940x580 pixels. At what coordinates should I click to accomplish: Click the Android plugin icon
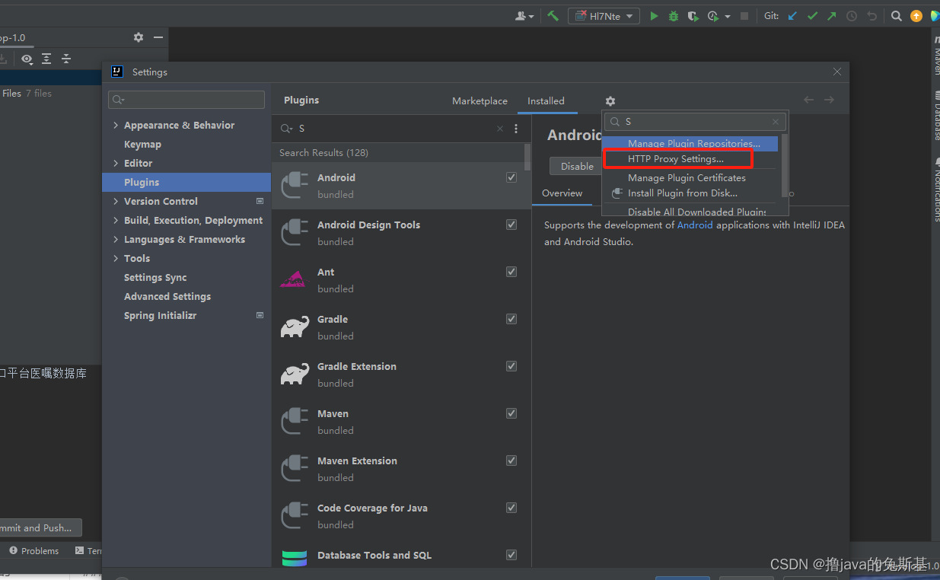click(x=295, y=186)
